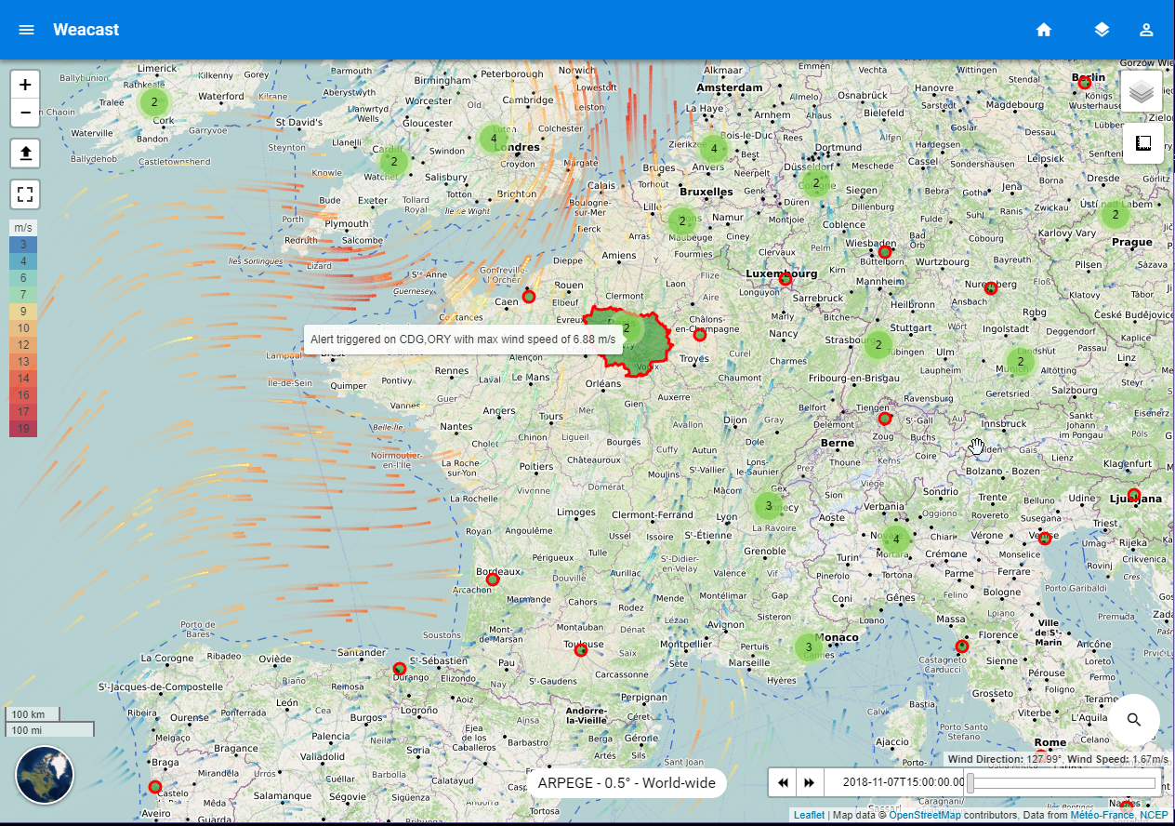
Task: Select the red marker at Bordeaux
Action: [x=493, y=580]
